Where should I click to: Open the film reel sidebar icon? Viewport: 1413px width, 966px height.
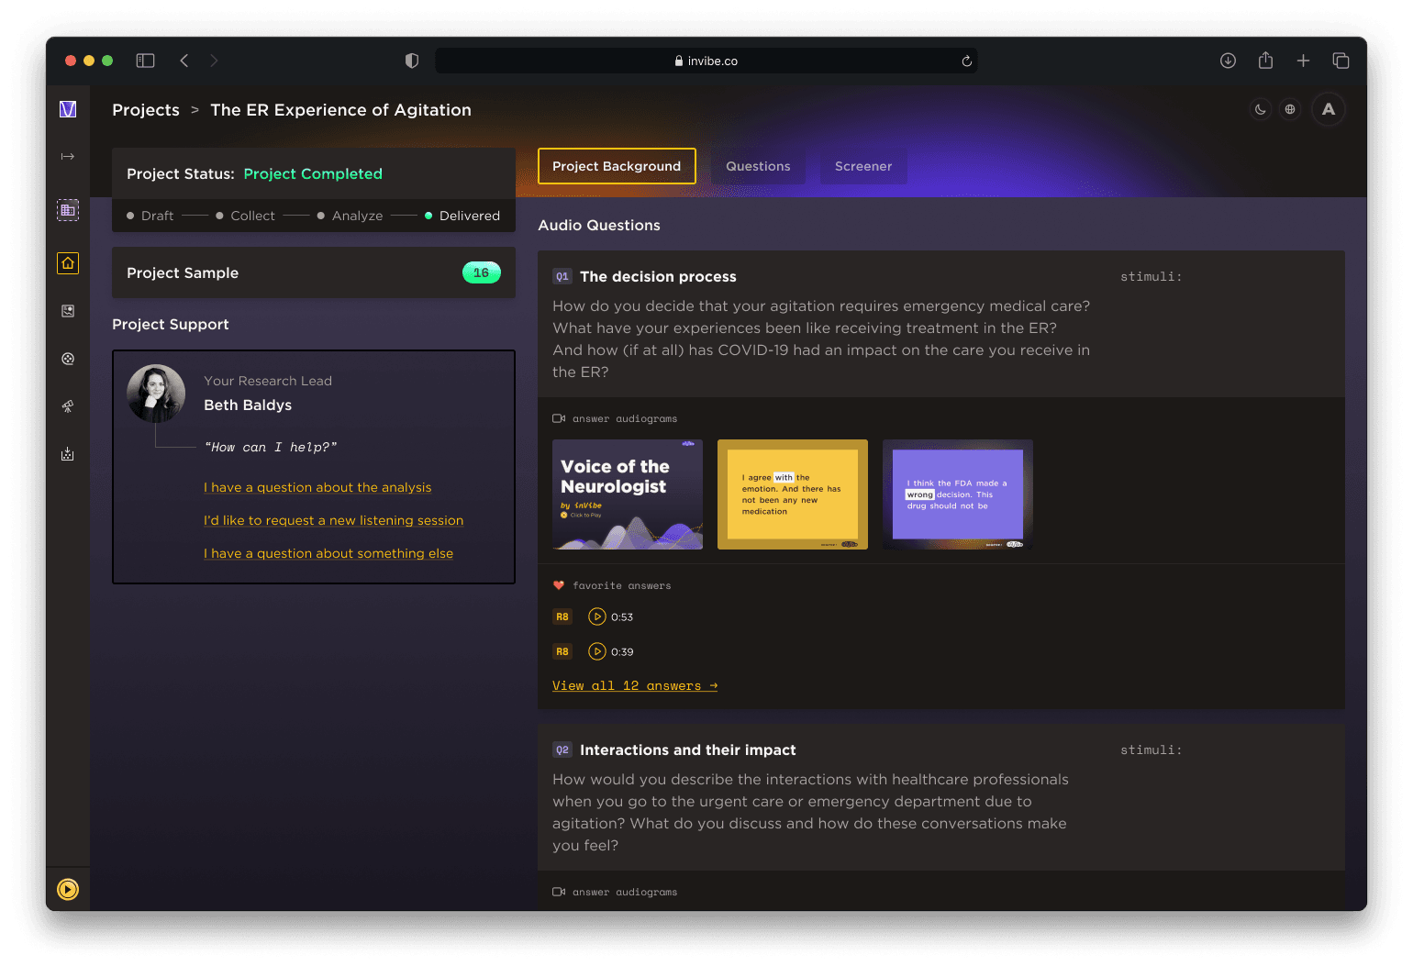(68, 359)
